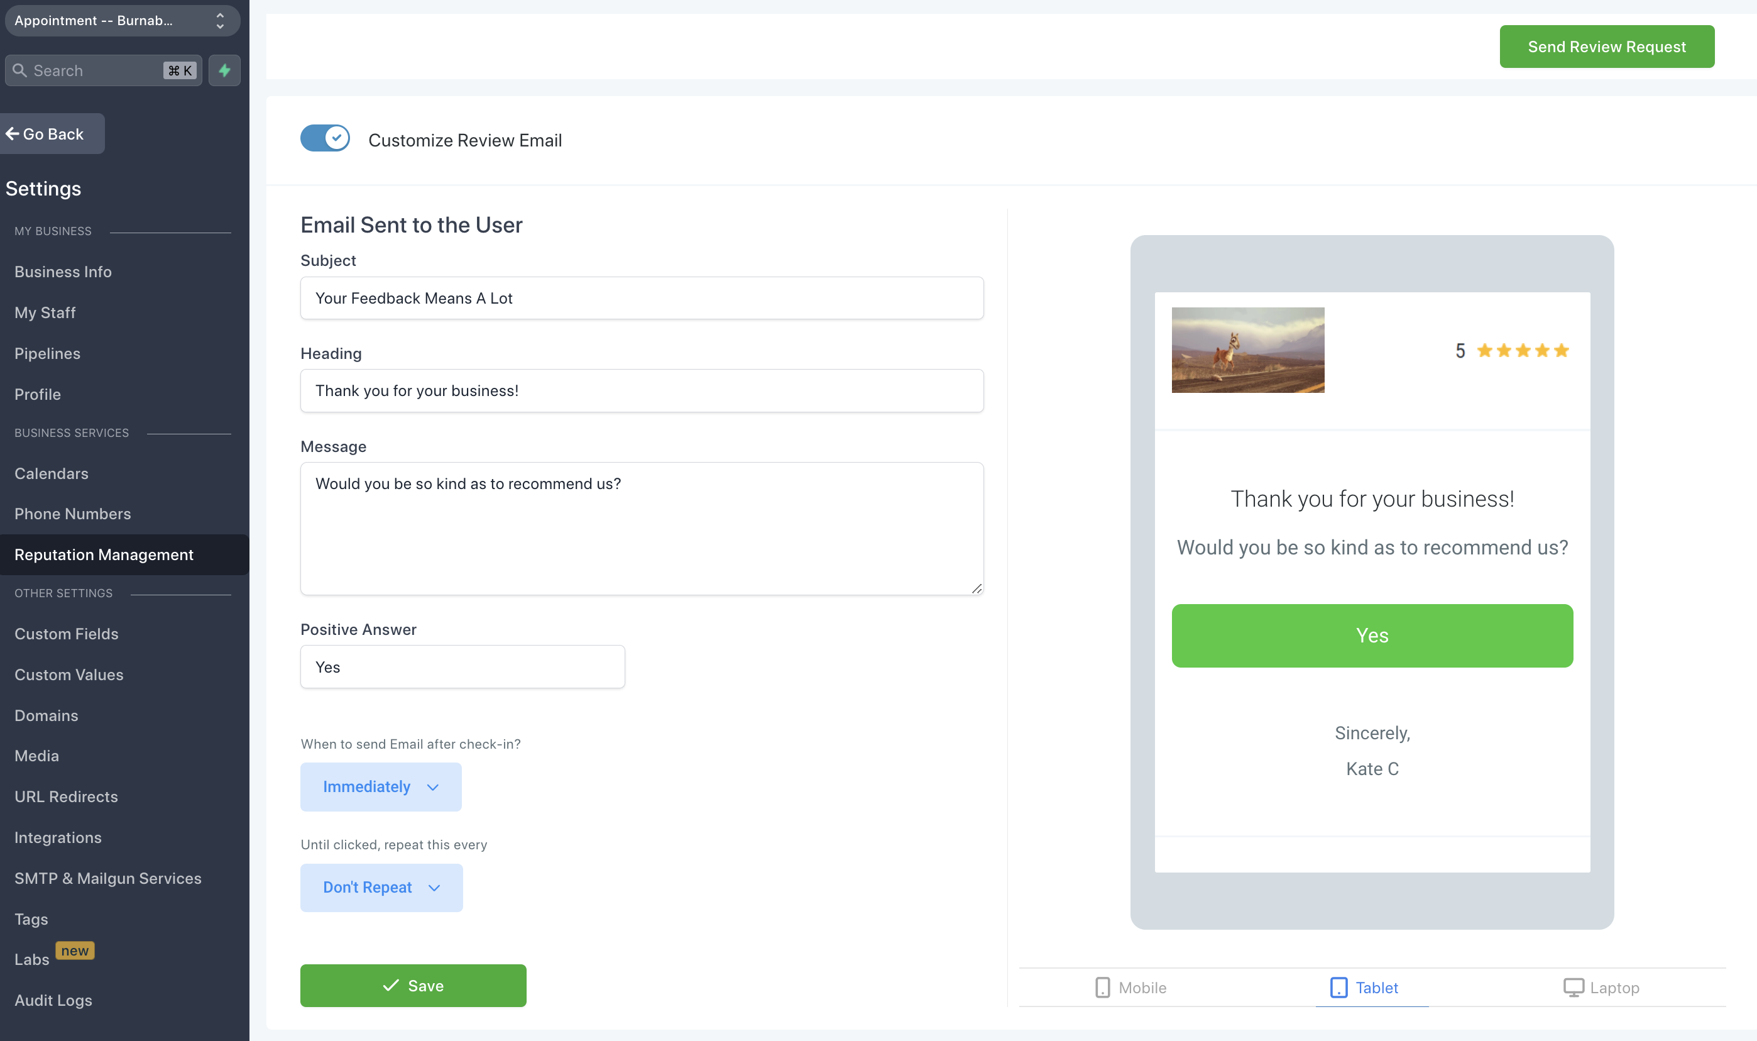
Task: Expand the Appointment -- Burnab… account selector
Action: (123, 20)
